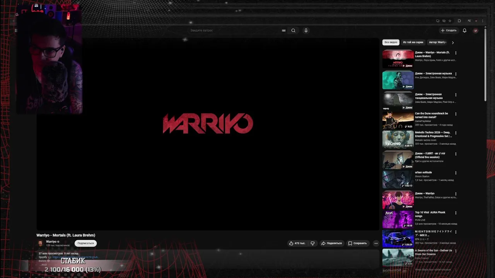Click video title 'Warriyo - Mortals (ft. Laura Brehm)'
Screen dimensions: 495x278
[x=66, y=235]
